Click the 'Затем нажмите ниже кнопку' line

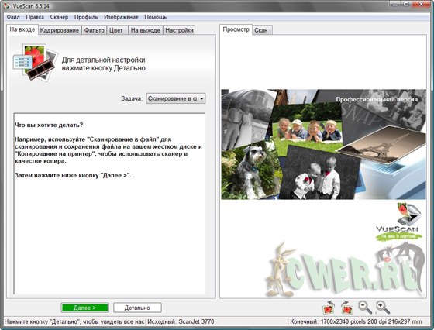pyautogui.click(x=73, y=175)
